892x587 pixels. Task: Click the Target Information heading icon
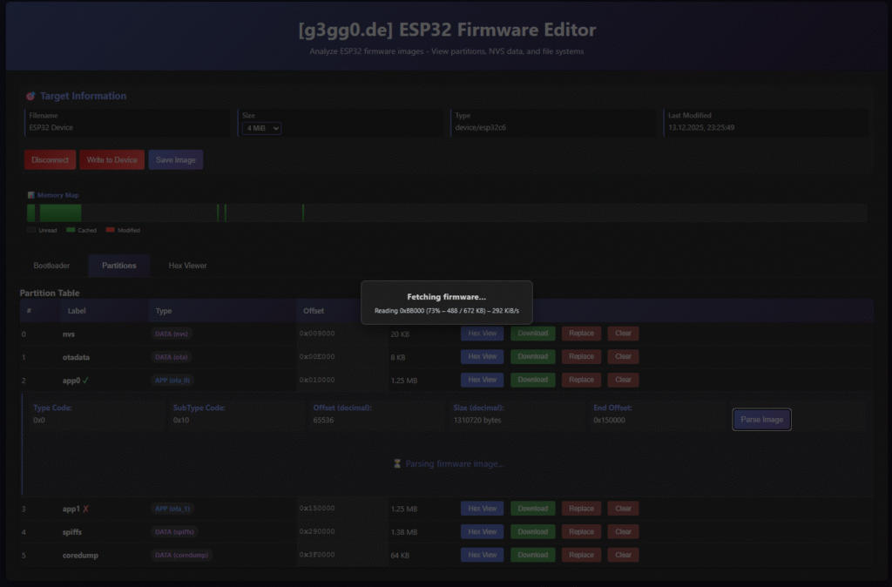pyautogui.click(x=30, y=96)
